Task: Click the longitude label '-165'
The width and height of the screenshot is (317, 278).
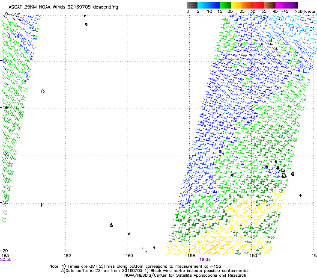Action: [4, 256]
